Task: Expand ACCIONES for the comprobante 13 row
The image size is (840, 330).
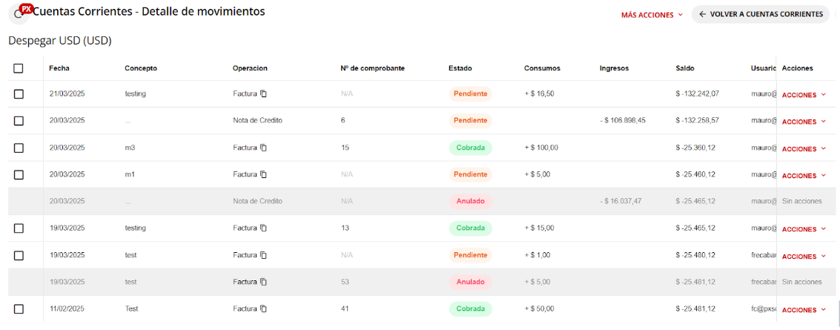Action: pos(804,229)
